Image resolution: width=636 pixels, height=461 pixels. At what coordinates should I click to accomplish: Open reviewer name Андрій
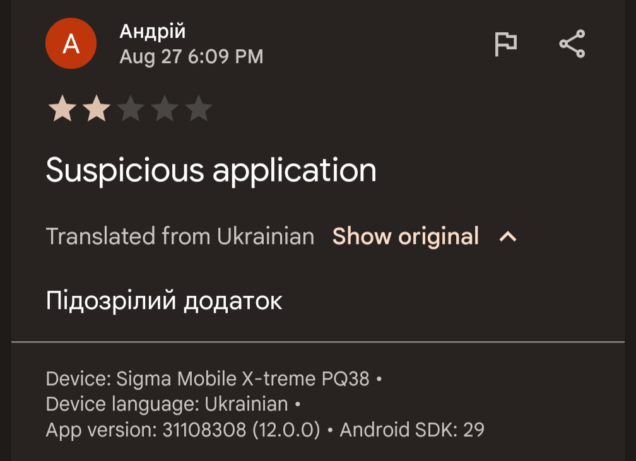pyautogui.click(x=153, y=31)
